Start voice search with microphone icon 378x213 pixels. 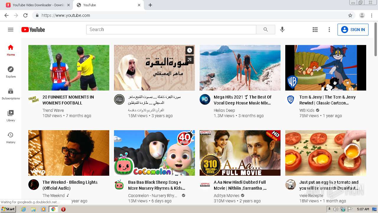(282, 30)
